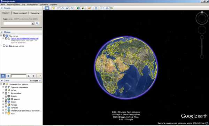This screenshot has height=126, width=209.
Task: Open the ruler measurement tool
Action: click(x=96, y=8)
